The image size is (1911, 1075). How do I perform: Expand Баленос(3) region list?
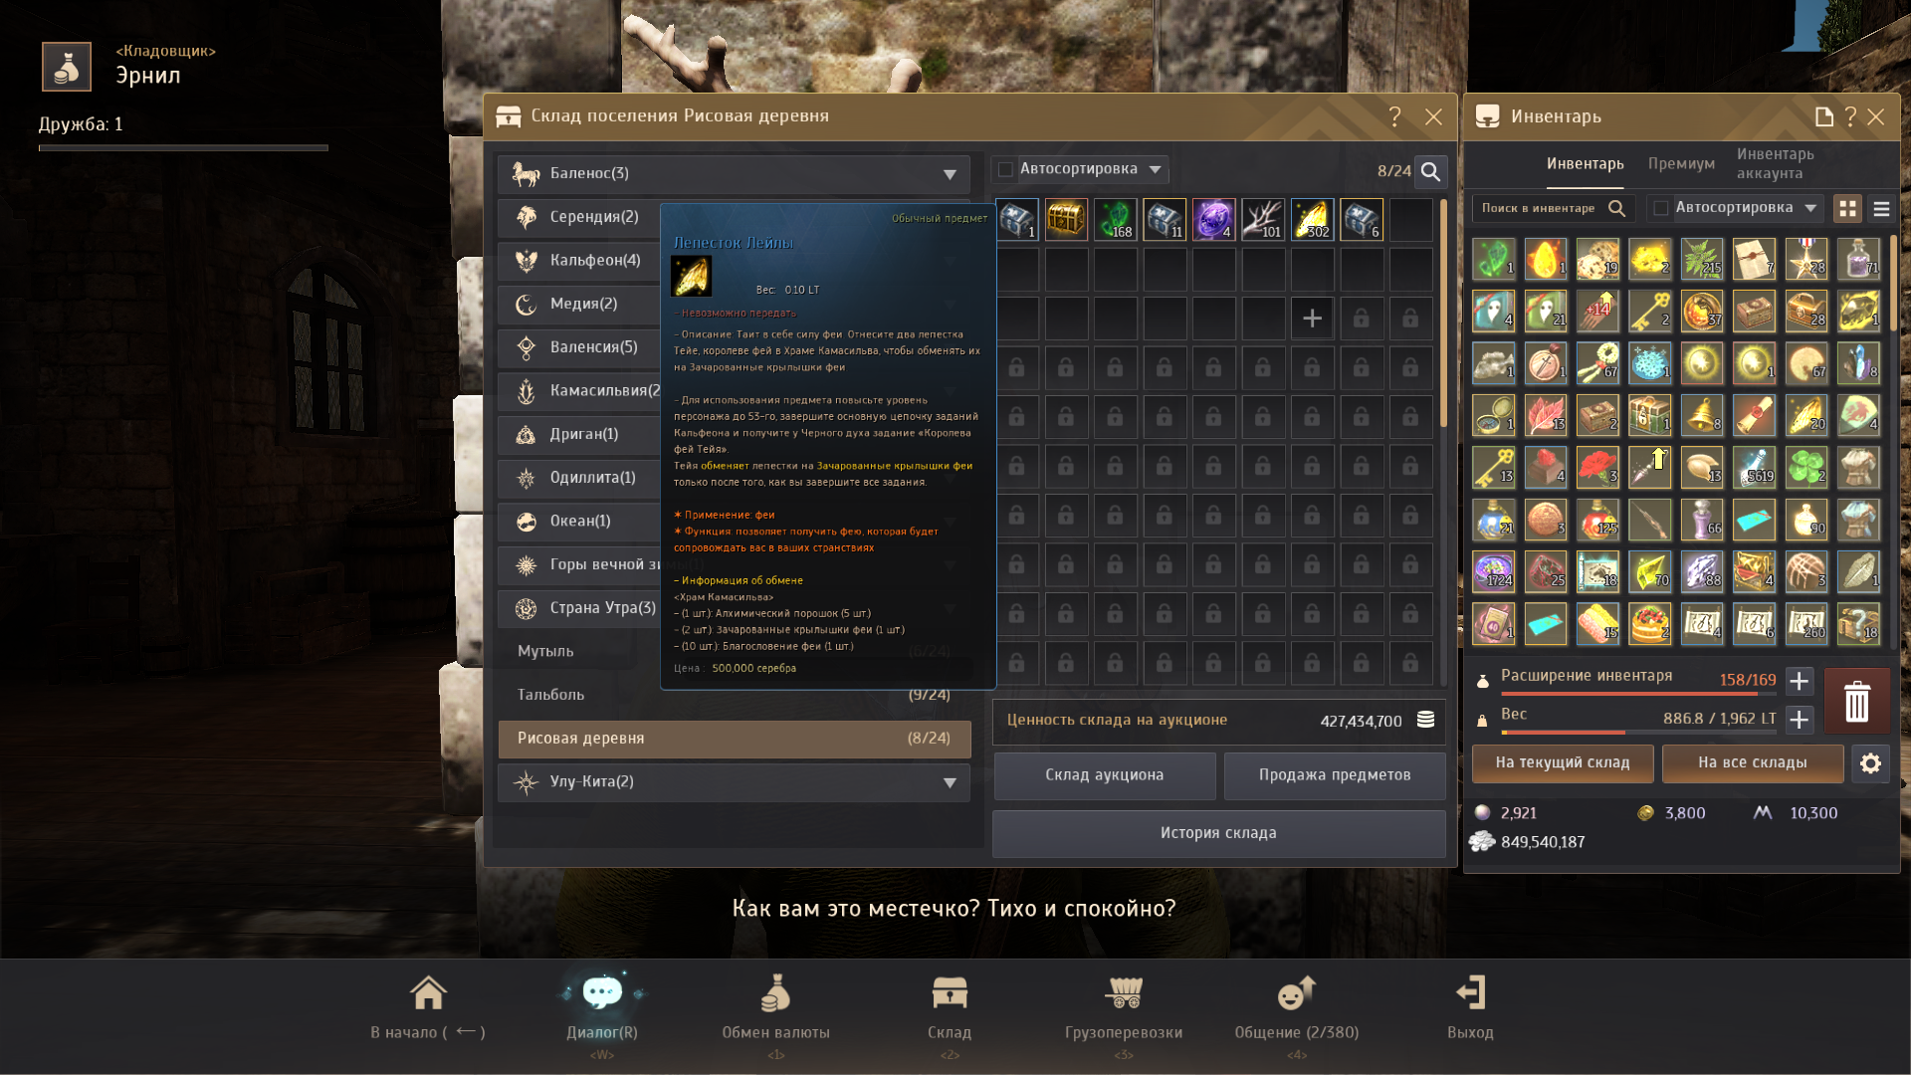(x=734, y=174)
